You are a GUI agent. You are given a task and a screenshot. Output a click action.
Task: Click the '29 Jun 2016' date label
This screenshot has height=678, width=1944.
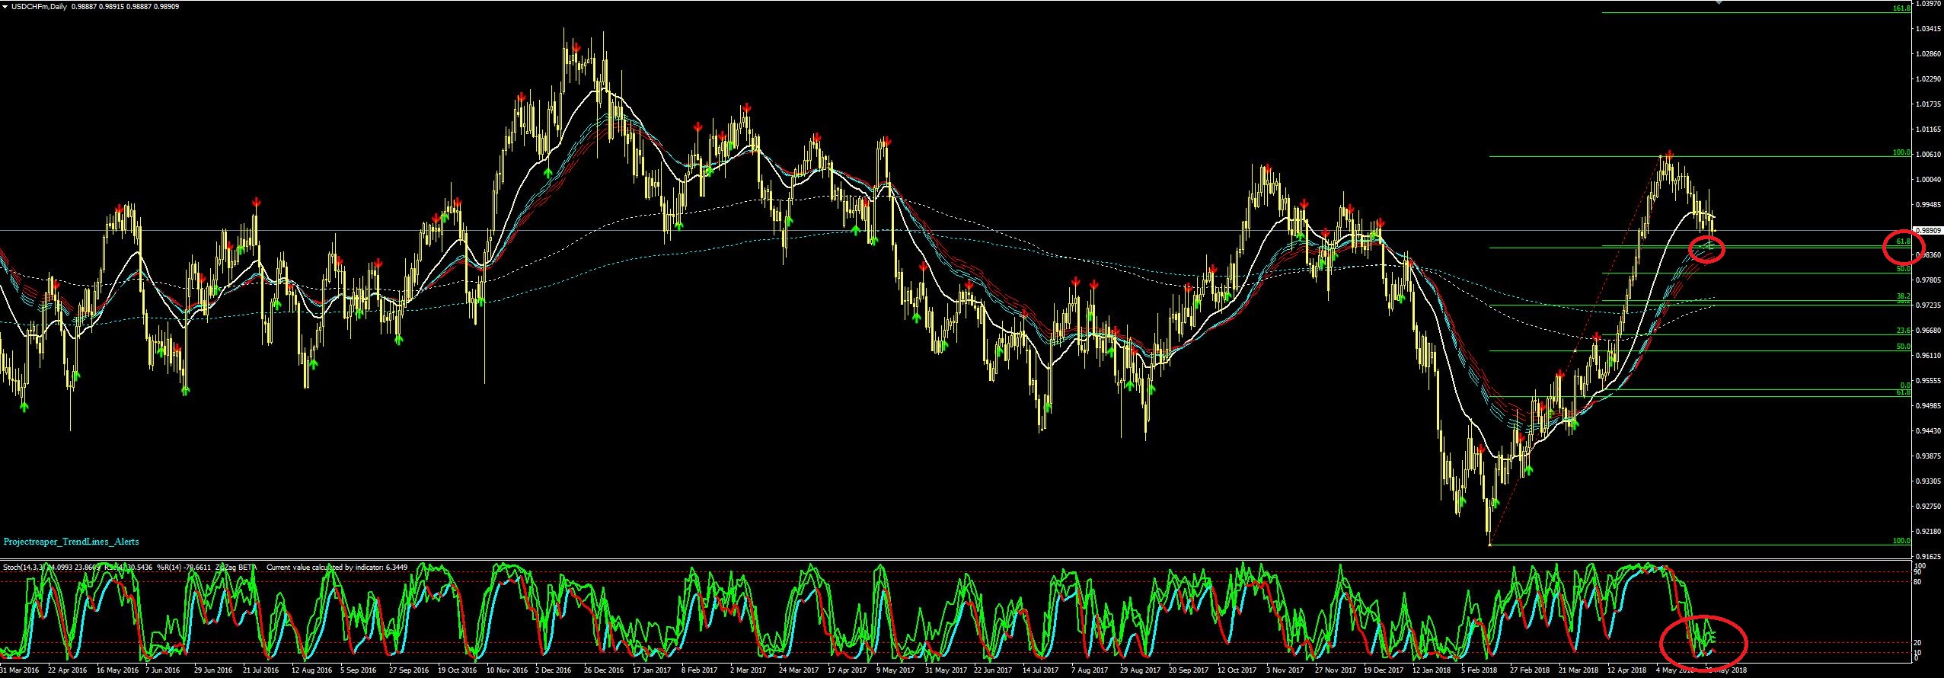coord(213,671)
